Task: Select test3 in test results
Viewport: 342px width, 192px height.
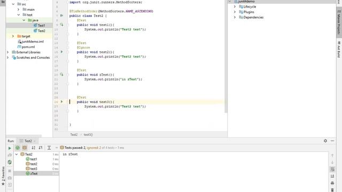Action: [34, 169]
